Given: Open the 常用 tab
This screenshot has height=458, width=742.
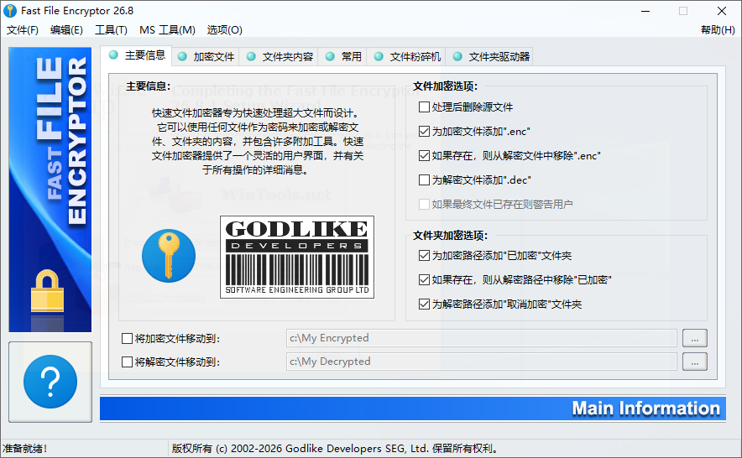Looking at the screenshot, I should coord(342,57).
